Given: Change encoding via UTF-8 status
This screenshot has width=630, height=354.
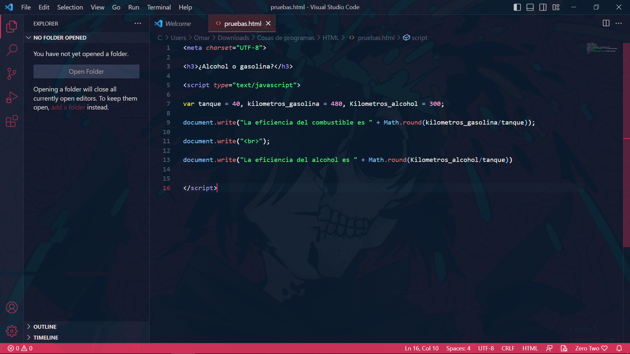Looking at the screenshot, I should pos(486,348).
